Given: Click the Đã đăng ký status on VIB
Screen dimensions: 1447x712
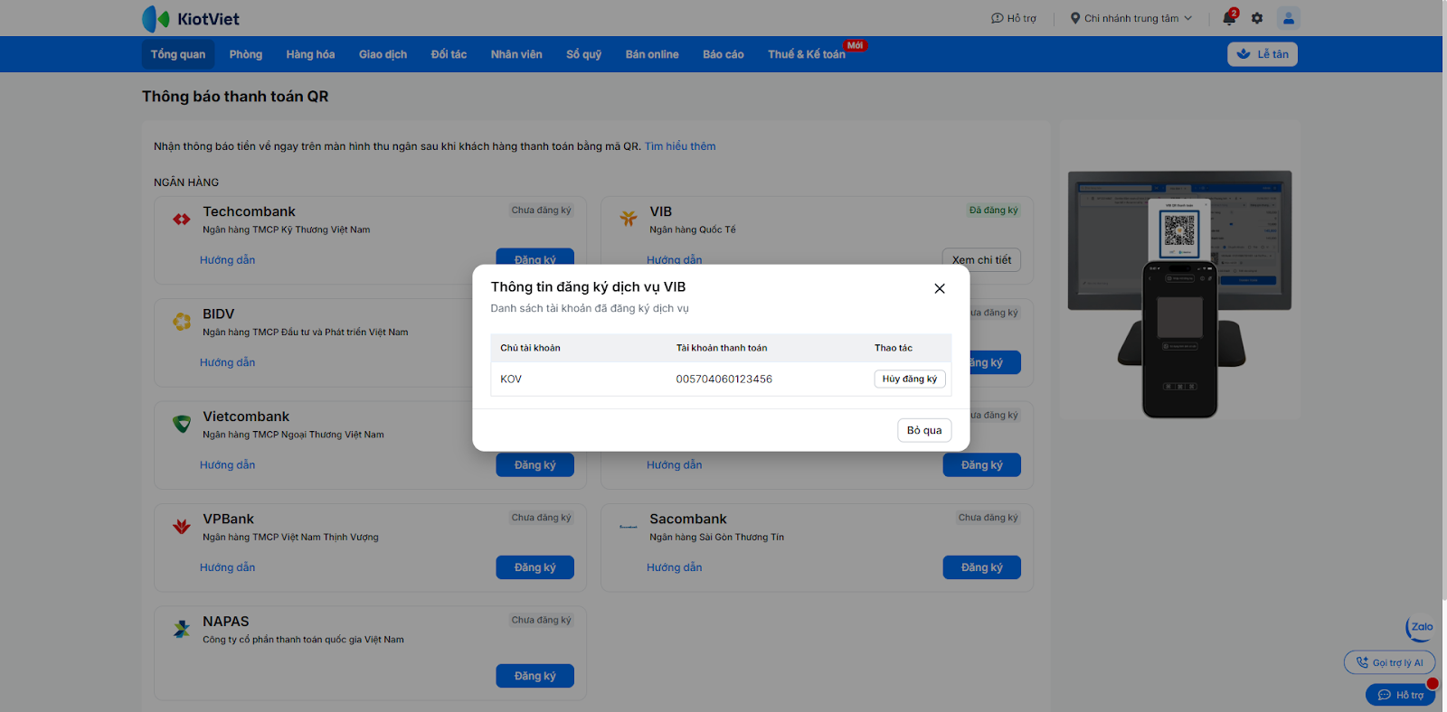Looking at the screenshot, I should [994, 211].
